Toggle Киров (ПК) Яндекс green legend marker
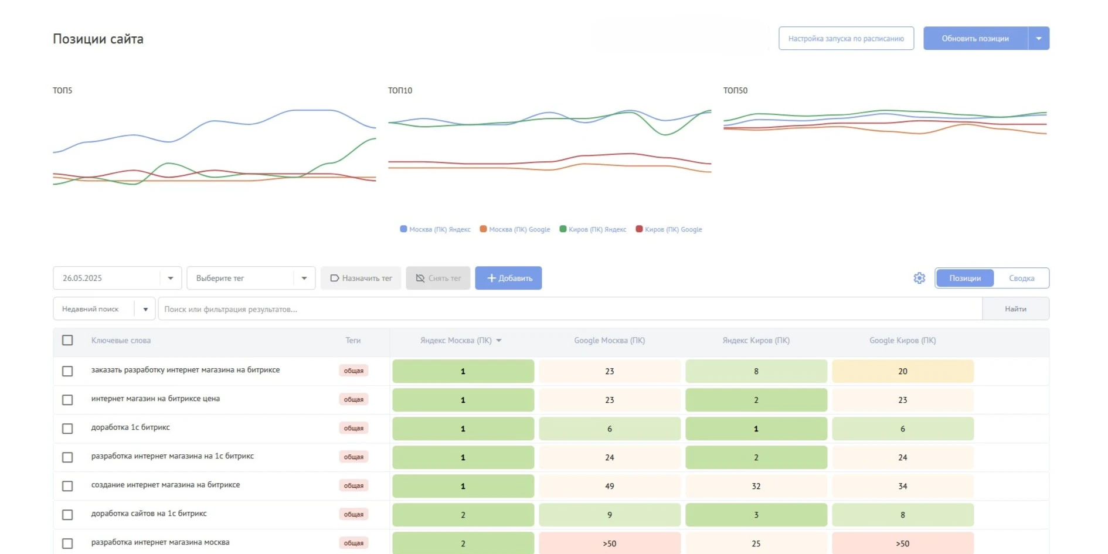This screenshot has width=1108, height=554. [x=563, y=229]
